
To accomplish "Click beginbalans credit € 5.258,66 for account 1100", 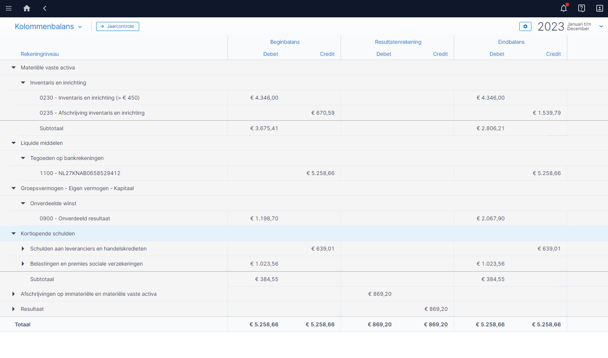I will [320, 173].
